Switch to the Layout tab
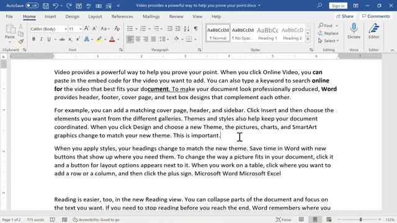This screenshot has width=397, height=223. (x=95, y=17)
